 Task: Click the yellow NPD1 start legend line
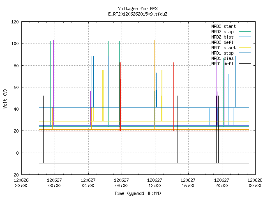245,48
